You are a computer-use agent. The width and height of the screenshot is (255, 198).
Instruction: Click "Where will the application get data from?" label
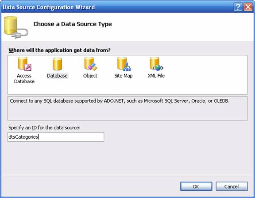(59, 50)
